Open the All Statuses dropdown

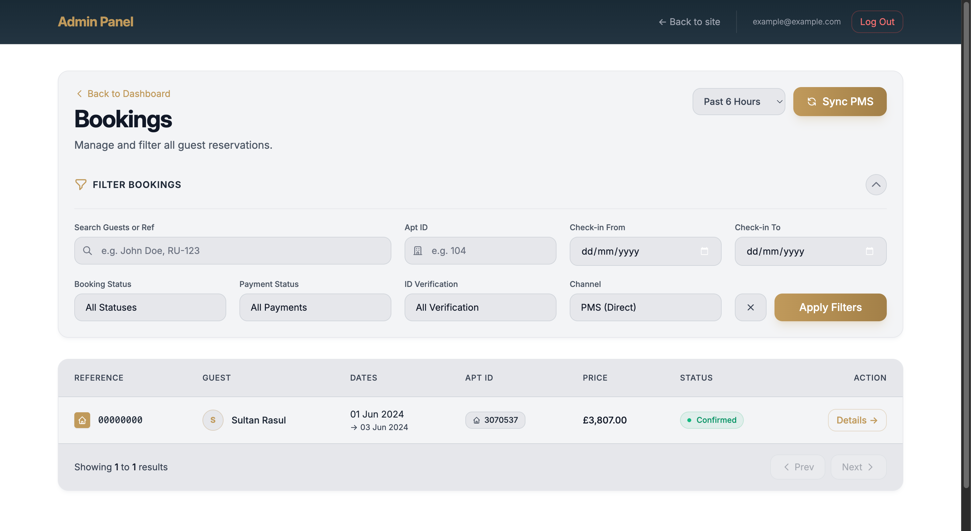point(150,307)
